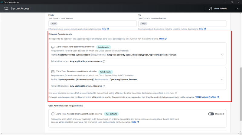Click the user profile avatar icon
The image size is (242, 135).
click(x=211, y=8)
